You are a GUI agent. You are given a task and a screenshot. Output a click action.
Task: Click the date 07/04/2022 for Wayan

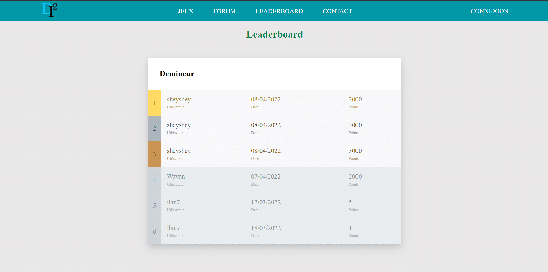(x=266, y=177)
